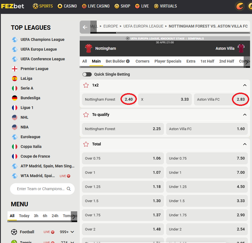The image size is (252, 243).
Task: Click UEFA EUROPA LEAGUE in the breadcrumb
Action: pyautogui.click(x=143, y=26)
